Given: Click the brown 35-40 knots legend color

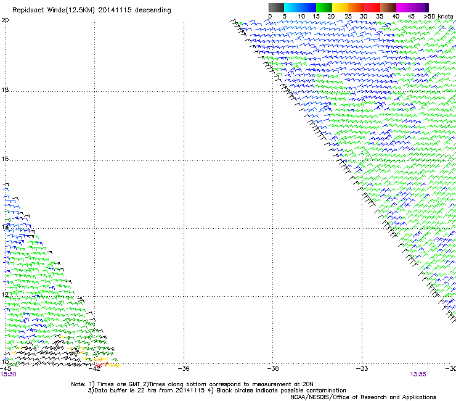Looking at the screenshot, I should pos(388,7).
